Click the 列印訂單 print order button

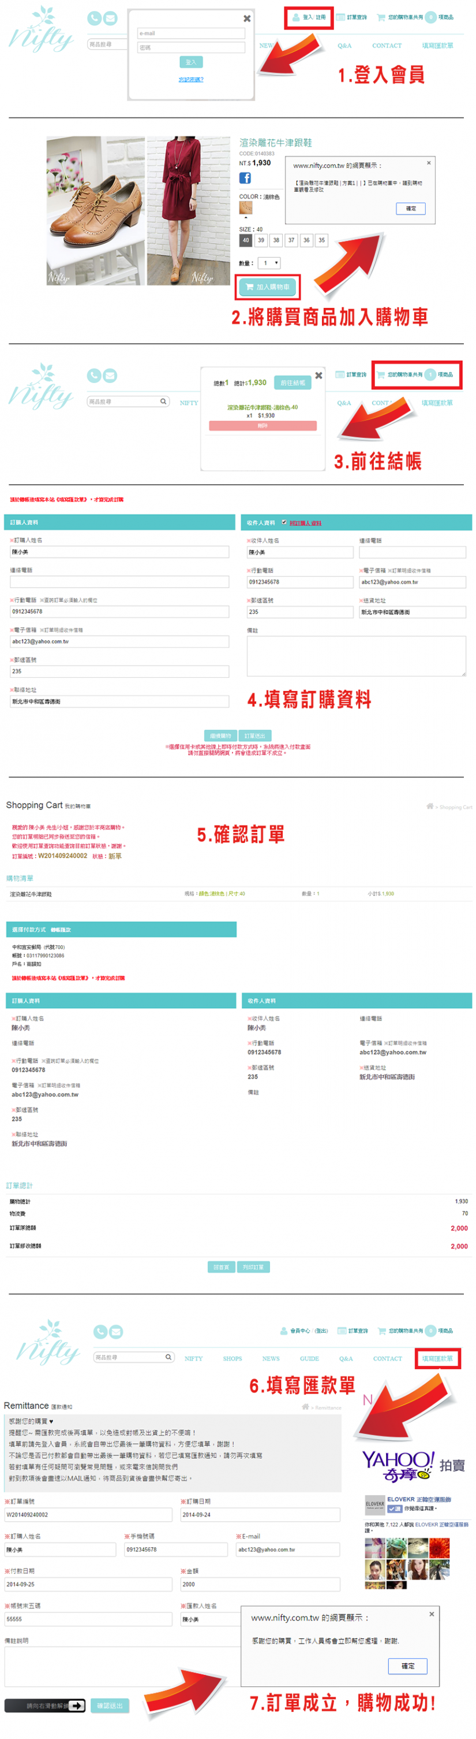click(x=253, y=1267)
